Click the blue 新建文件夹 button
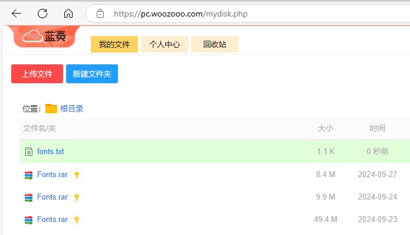Viewport: 410px width, 235px height. (92, 74)
